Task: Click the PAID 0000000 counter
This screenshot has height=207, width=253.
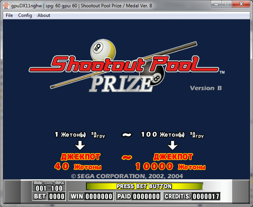Action: [138, 196]
